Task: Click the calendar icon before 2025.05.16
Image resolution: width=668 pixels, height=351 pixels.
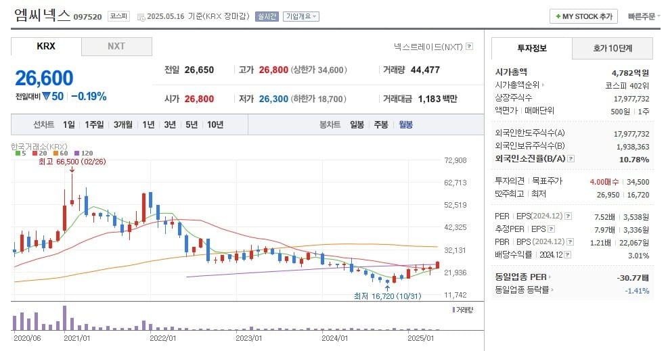Action: point(141,17)
